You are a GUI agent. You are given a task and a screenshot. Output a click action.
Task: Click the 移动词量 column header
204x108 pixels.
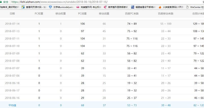click(x=104, y=13)
